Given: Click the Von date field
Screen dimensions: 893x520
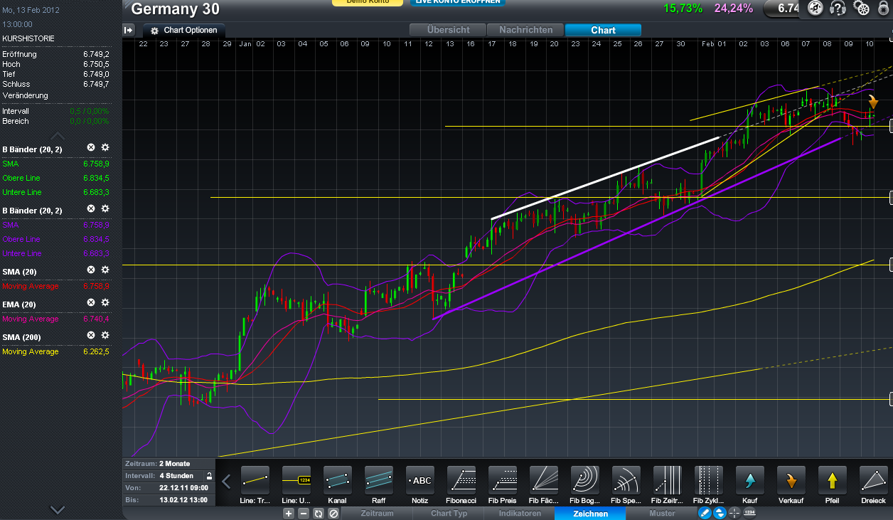Looking at the screenshot, I should (169, 488).
